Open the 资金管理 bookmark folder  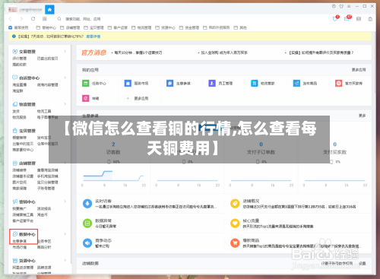pyautogui.click(x=189, y=27)
